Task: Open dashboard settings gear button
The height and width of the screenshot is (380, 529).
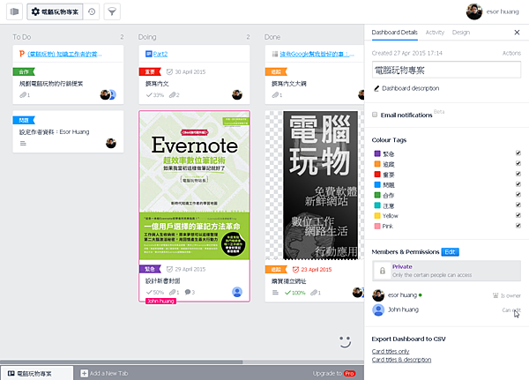Action: coord(55,11)
